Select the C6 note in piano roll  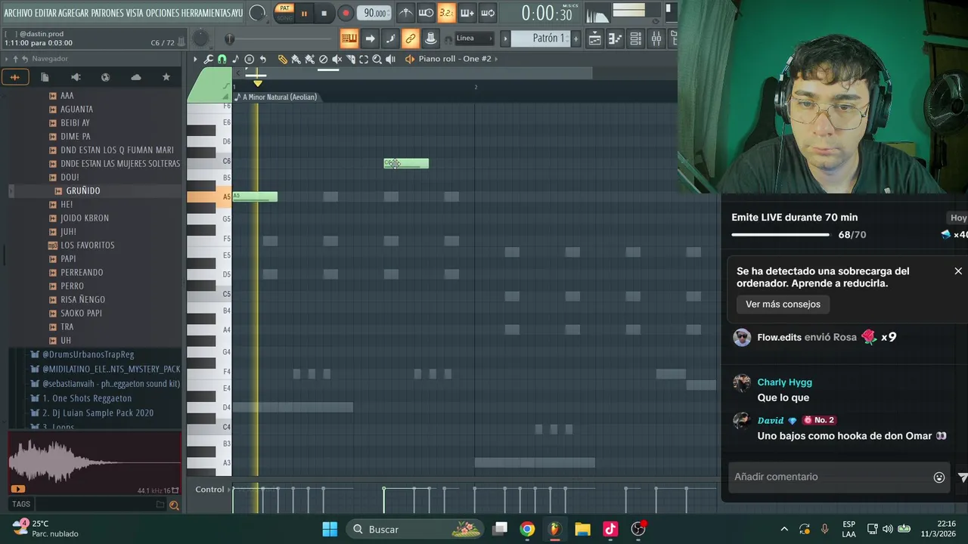click(x=406, y=163)
